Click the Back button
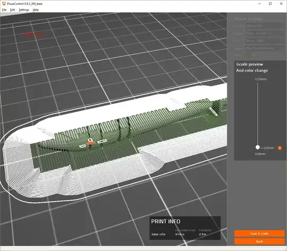287x251 pixels. point(259,241)
